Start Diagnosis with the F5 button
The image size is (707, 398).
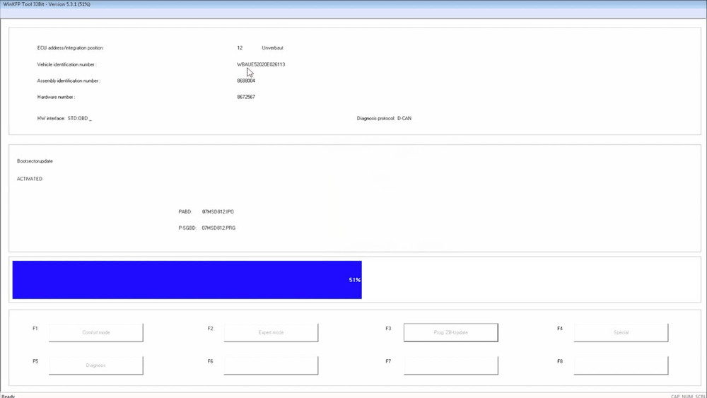pyautogui.click(x=96, y=365)
